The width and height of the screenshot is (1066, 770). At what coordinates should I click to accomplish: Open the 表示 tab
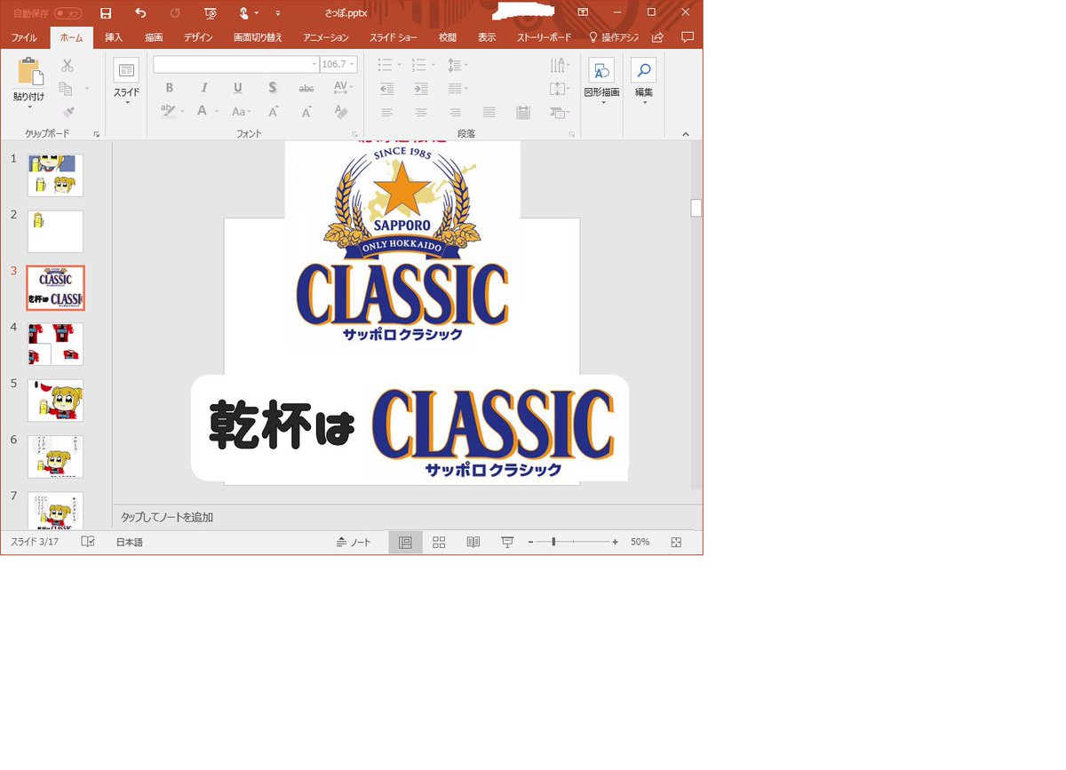pos(487,37)
